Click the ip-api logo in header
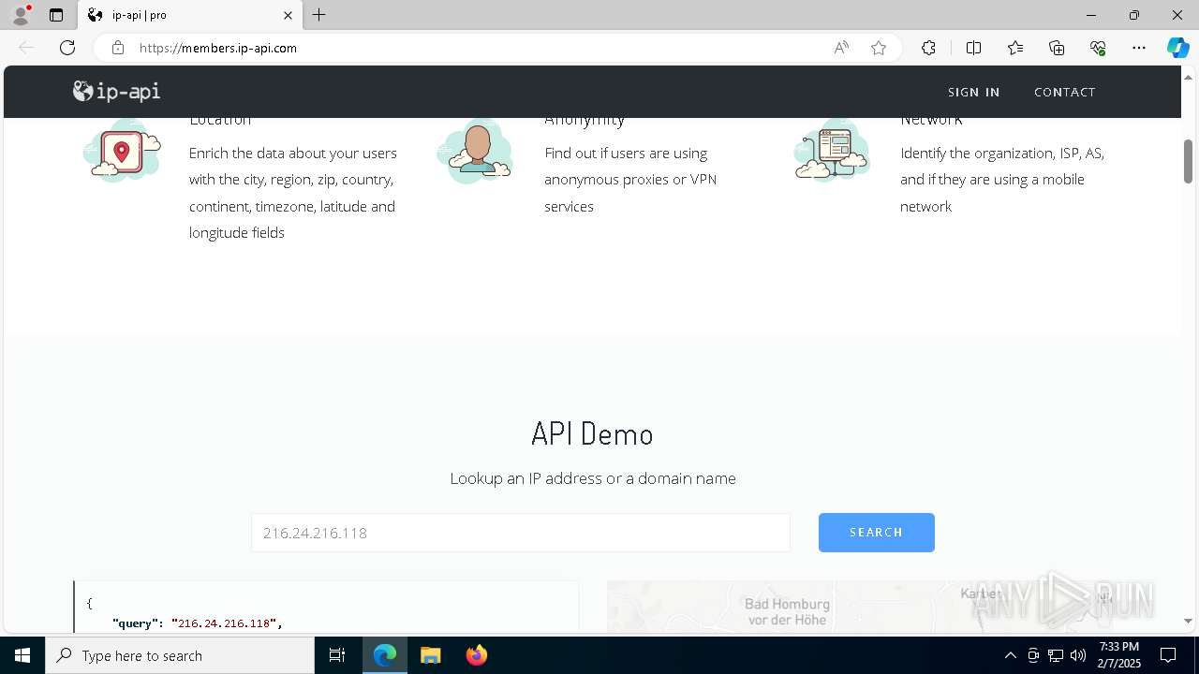 point(117,91)
